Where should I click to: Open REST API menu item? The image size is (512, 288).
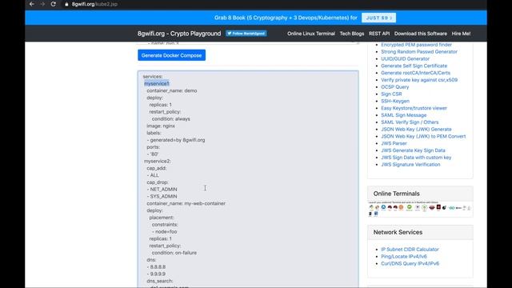click(x=379, y=34)
